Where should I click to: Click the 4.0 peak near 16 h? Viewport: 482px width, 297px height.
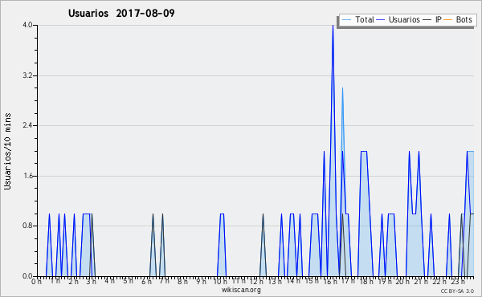point(333,26)
